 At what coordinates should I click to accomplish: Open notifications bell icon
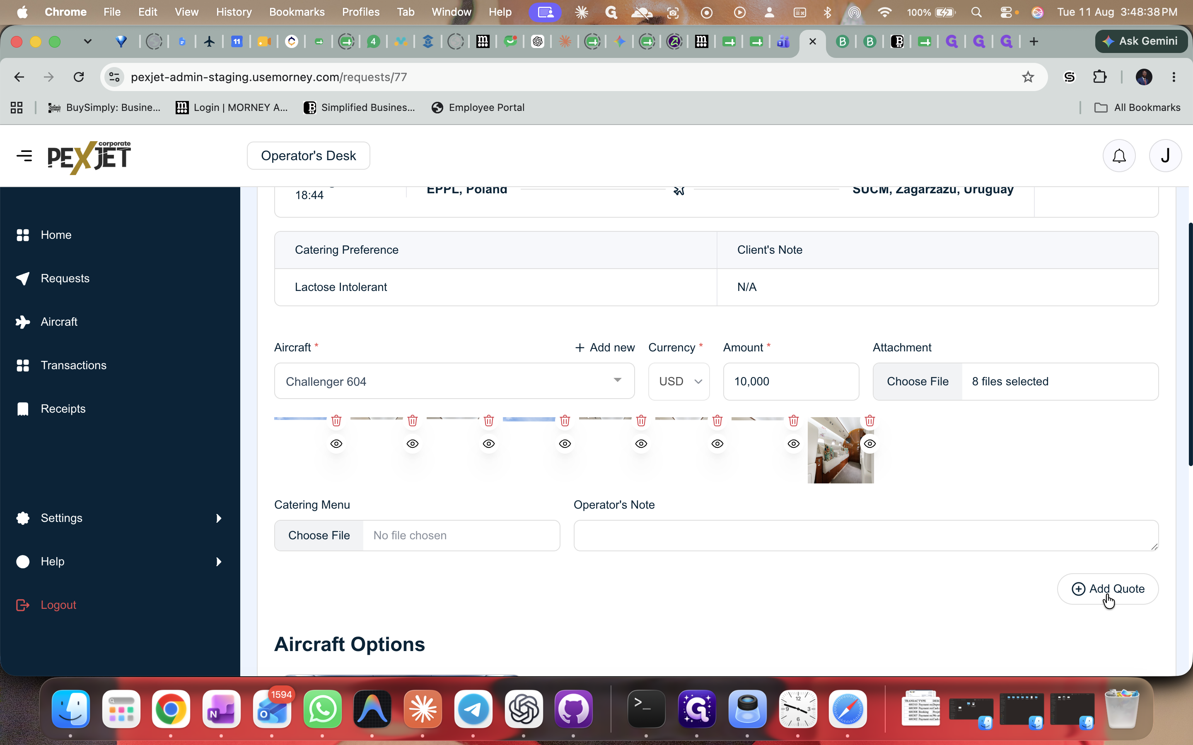pos(1119,156)
